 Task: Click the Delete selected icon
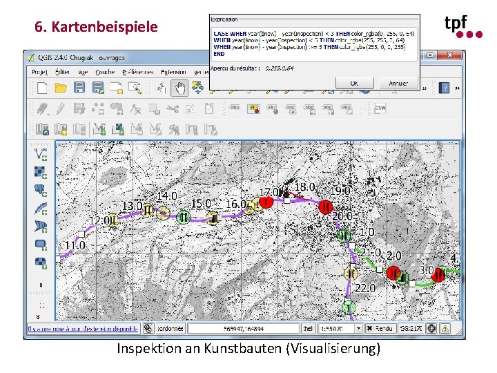155,109
